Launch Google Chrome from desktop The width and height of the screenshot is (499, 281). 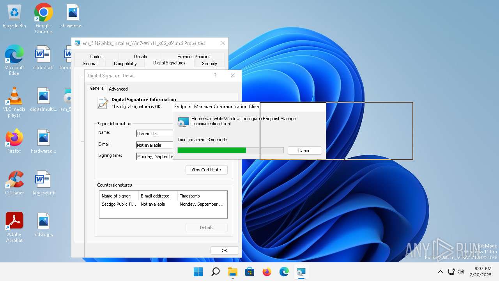[43, 18]
